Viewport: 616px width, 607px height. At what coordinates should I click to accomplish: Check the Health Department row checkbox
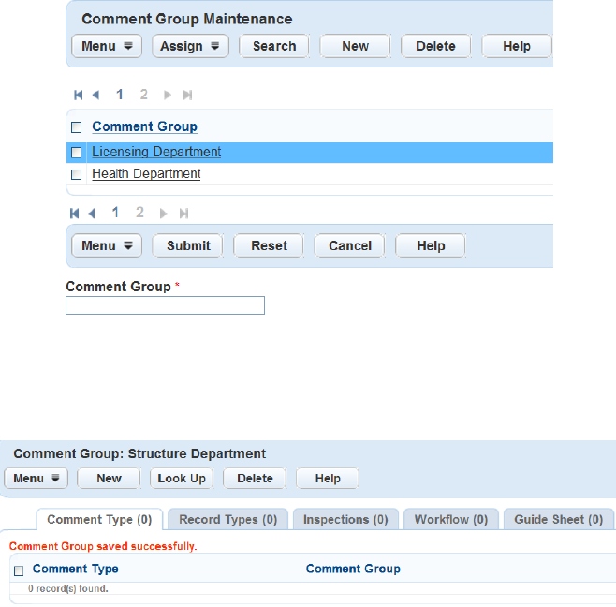[77, 174]
